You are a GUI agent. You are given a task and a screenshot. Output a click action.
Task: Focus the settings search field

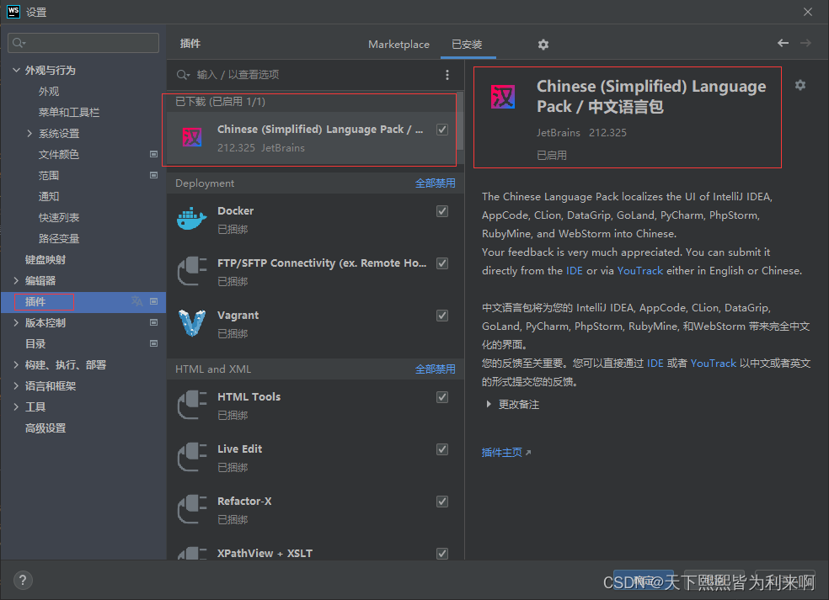[83, 43]
